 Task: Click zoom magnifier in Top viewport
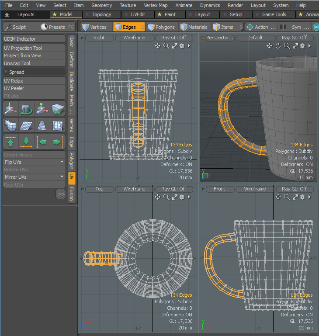pyautogui.click(x=166, y=197)
